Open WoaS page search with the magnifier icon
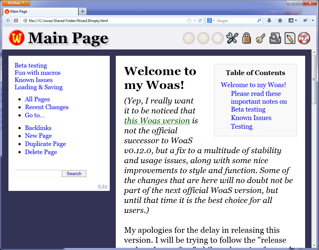The height and width of the screenshot is (250, 319). 275,38
